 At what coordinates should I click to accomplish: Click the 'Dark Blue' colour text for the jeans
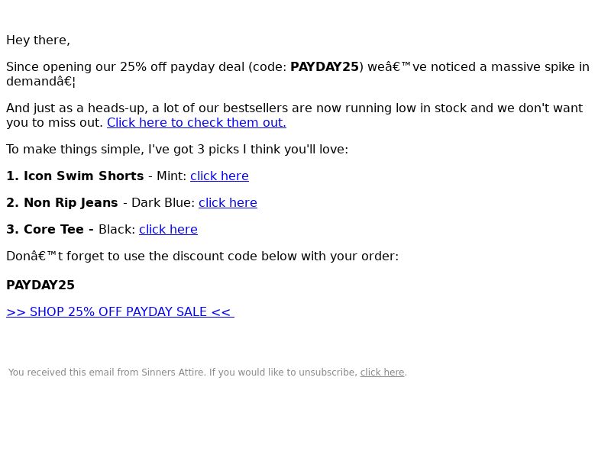[161, 203]
